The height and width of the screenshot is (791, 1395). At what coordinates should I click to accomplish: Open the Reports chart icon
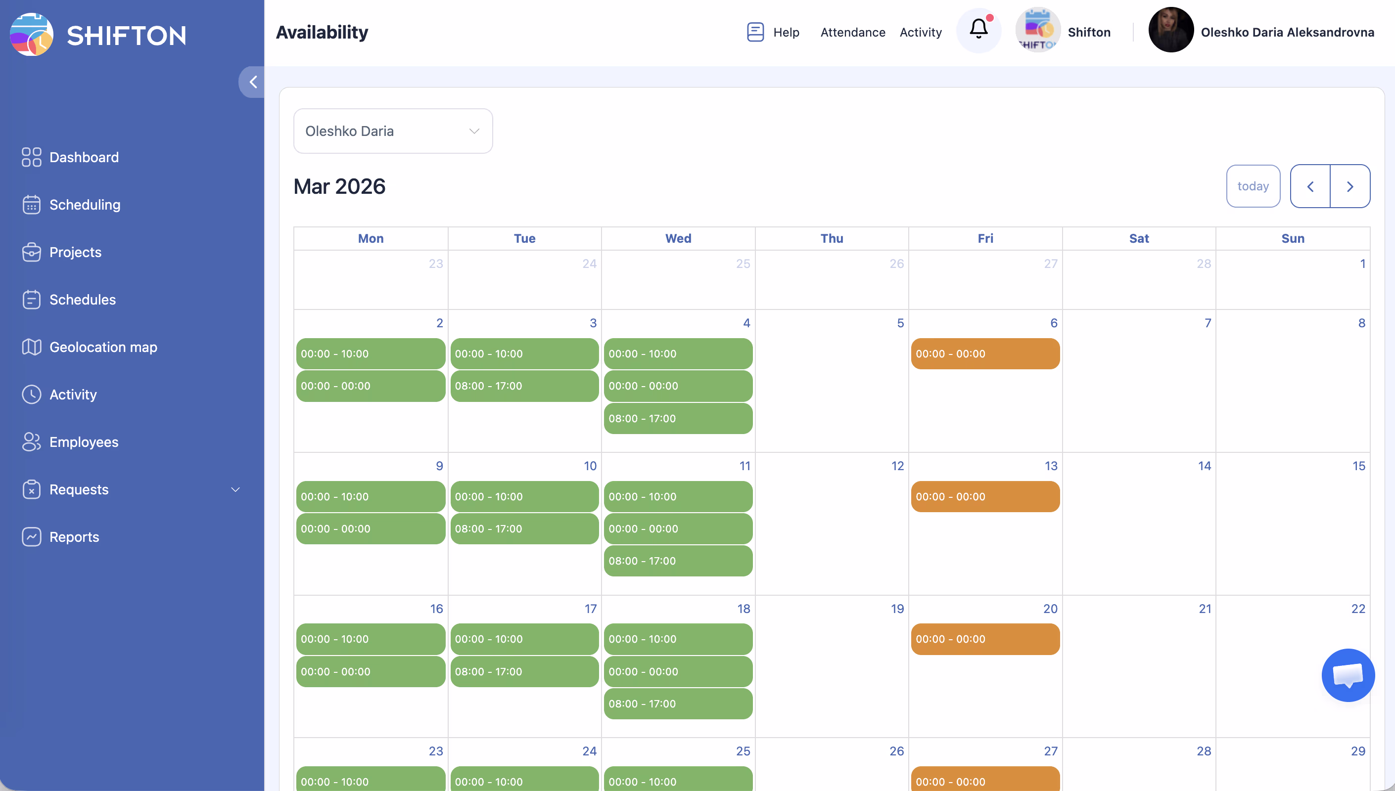pos(32,537)
